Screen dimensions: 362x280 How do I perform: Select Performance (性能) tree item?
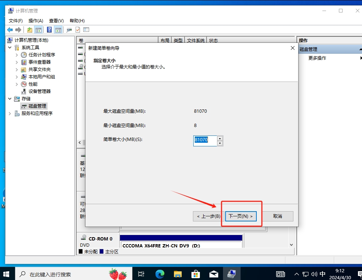tap(33, 84)
